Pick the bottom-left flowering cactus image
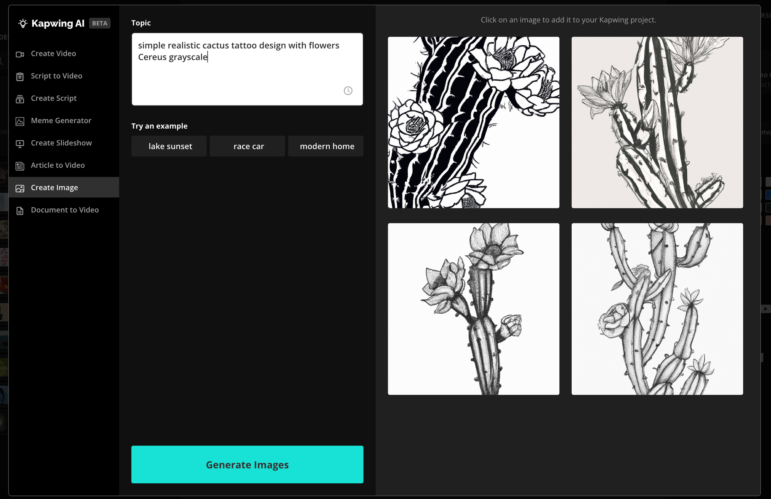The image size is (771, 499). coord(473,309)
